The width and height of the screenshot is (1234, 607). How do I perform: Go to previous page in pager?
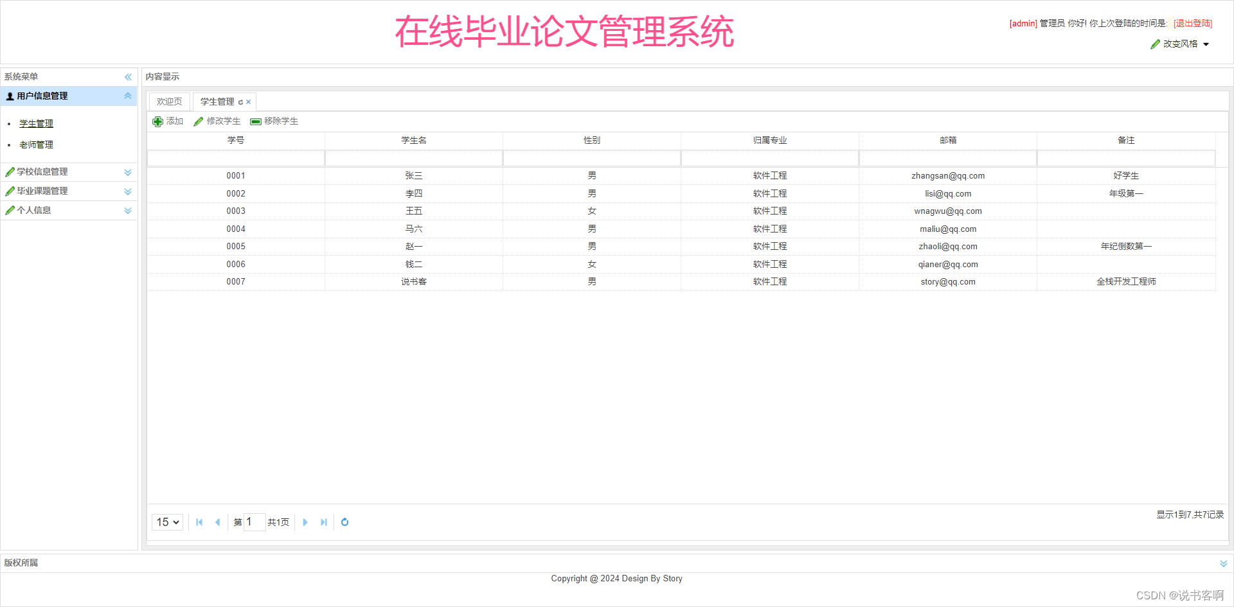[x=217, y=522]
